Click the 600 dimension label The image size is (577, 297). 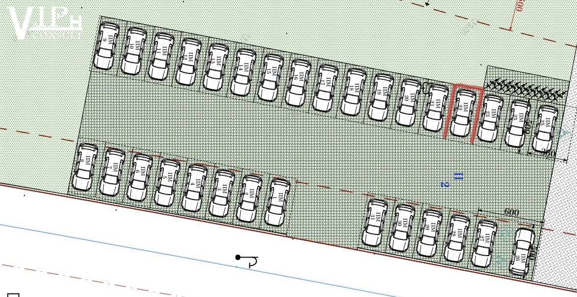pos(512,212)
